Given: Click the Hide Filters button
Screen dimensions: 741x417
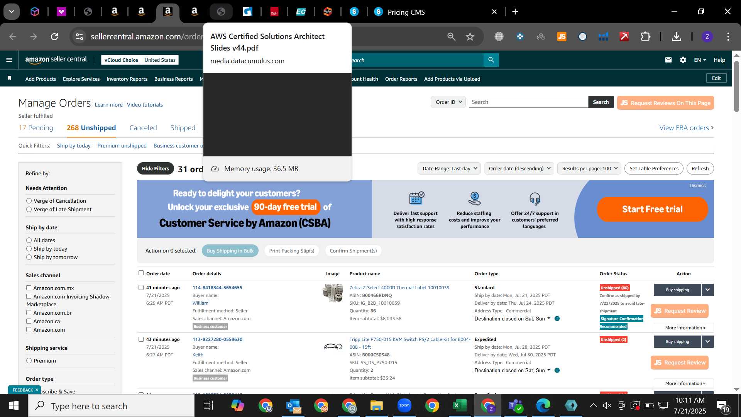Looking at the screenshot, I should (155, 168).
